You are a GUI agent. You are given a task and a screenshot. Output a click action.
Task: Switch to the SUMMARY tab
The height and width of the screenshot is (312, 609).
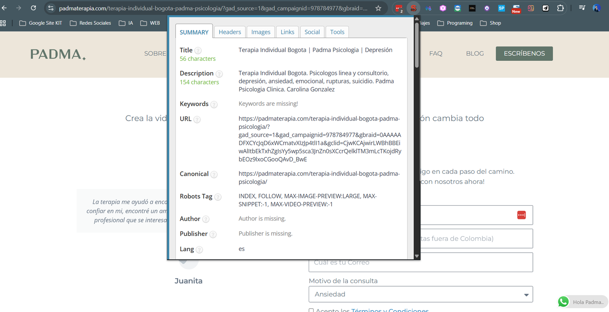pos(194,32)
